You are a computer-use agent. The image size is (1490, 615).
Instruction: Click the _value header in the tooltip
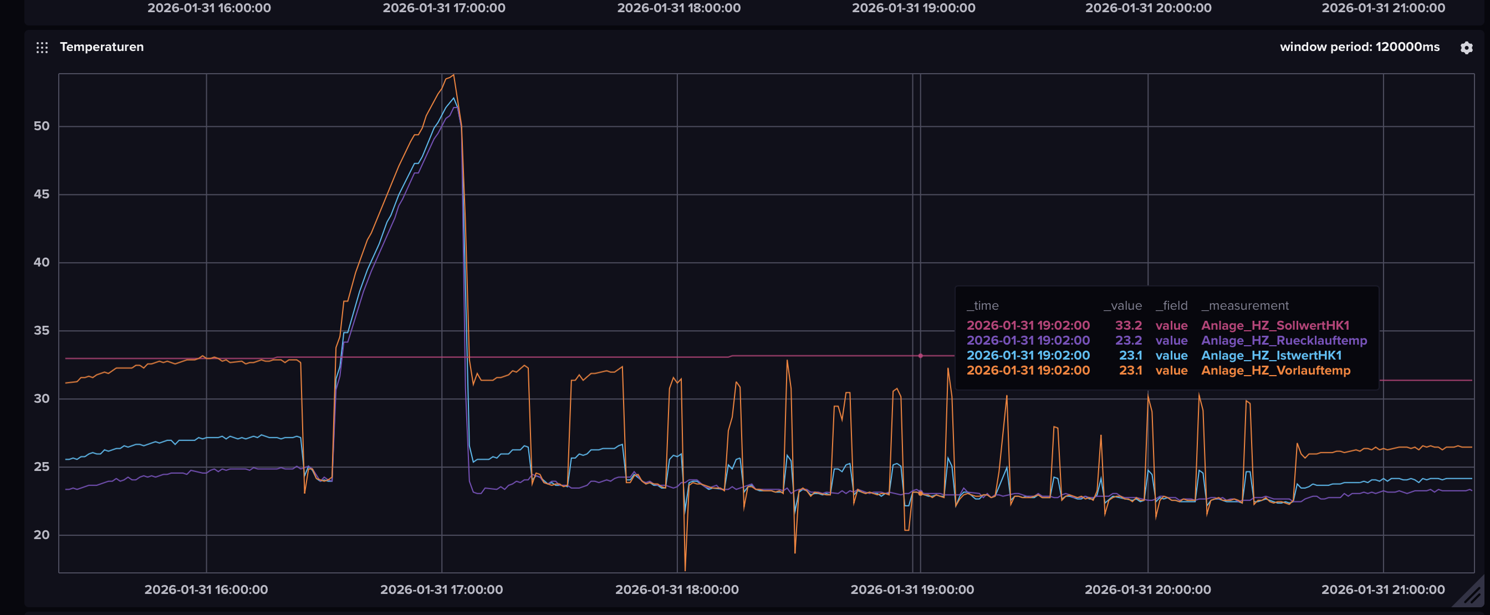(x=1122, y=305)
